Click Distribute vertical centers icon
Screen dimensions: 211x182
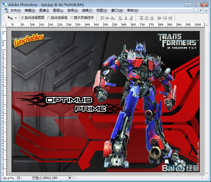pyautogui.click(x=146, y=18)
